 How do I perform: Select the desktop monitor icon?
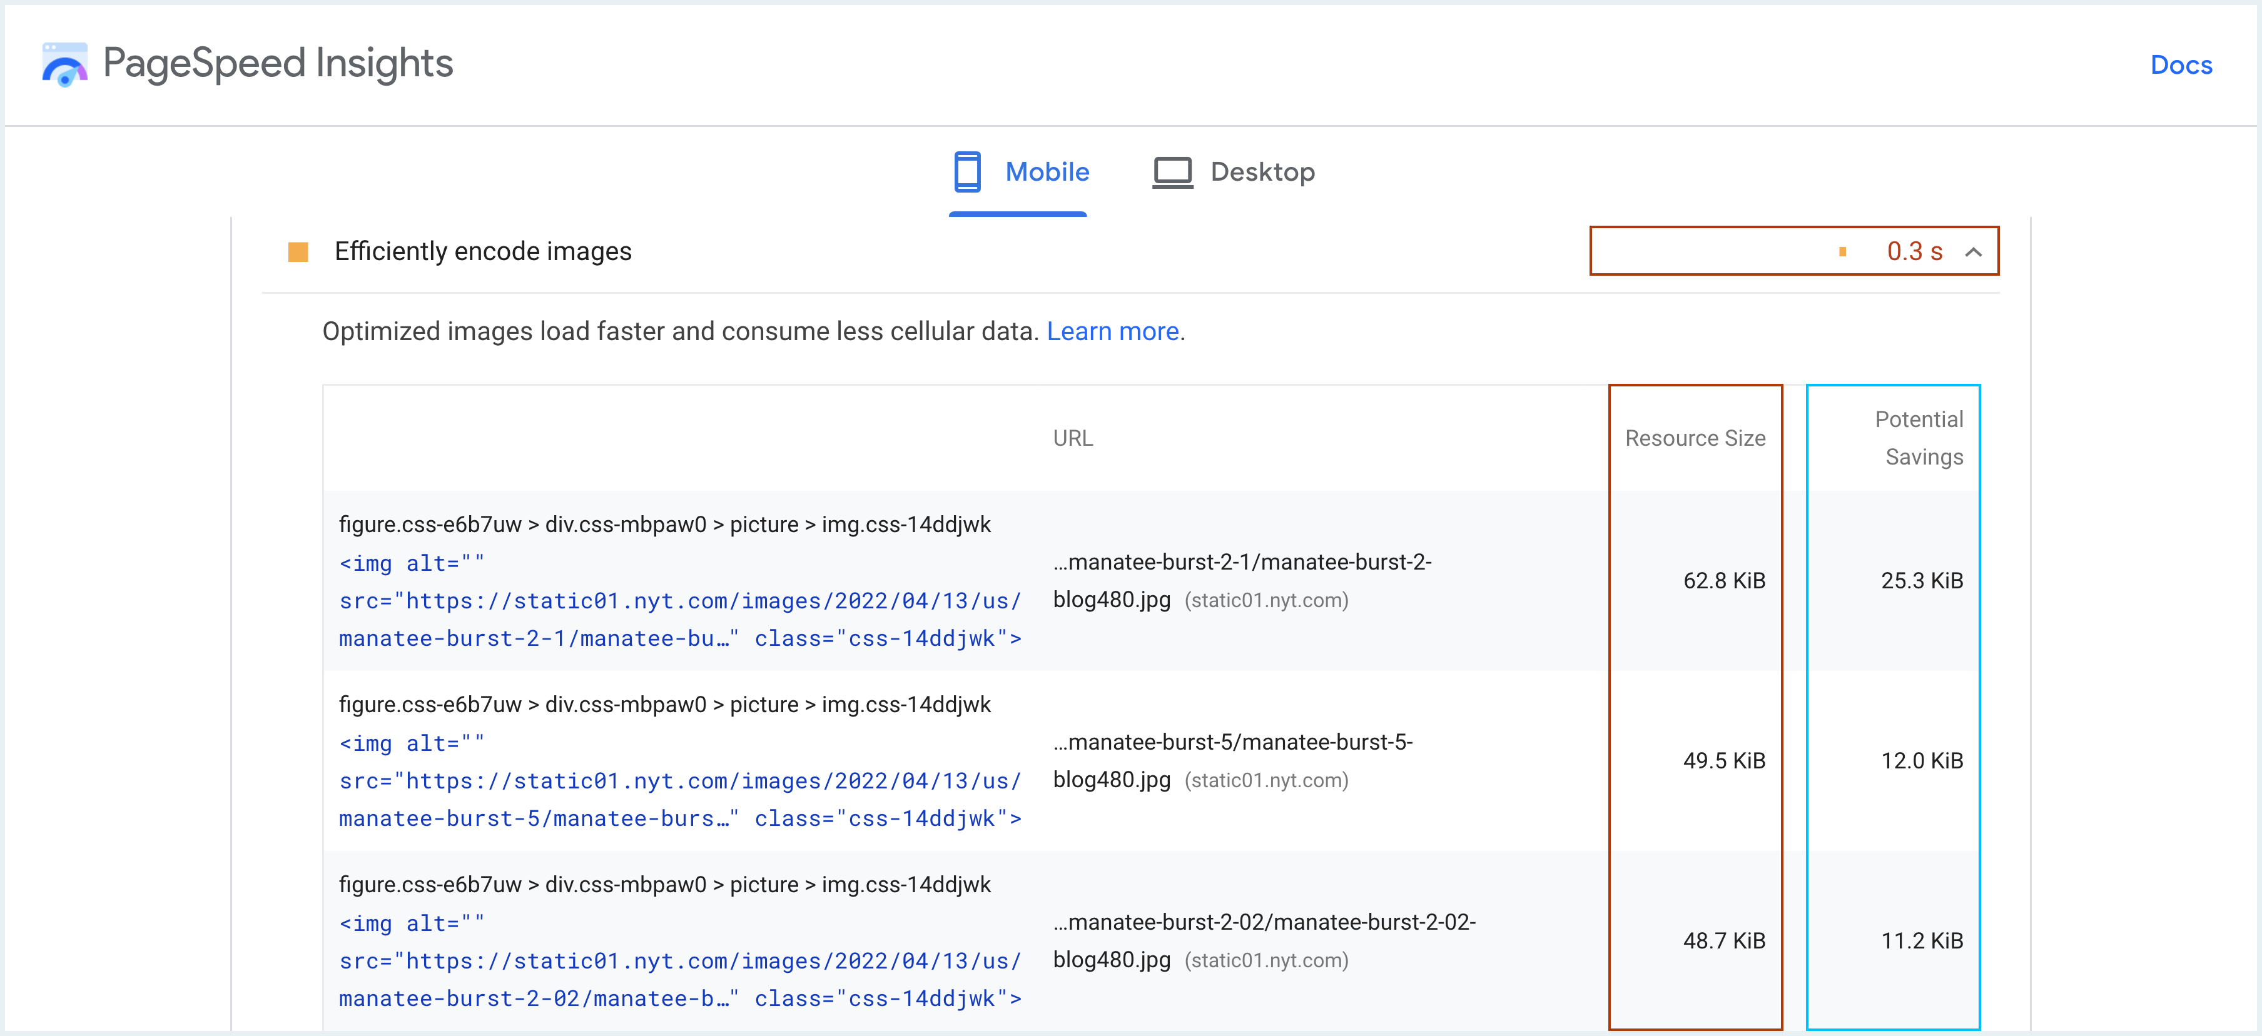coord(1172,171)
